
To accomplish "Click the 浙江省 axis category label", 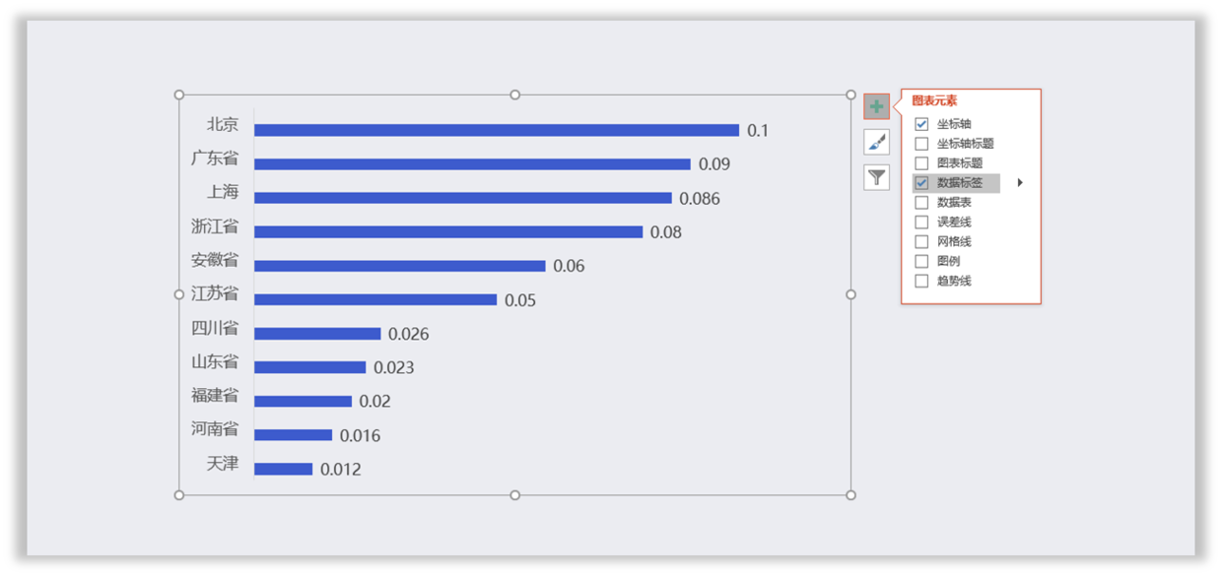I will pyautogui.click(x=215, y=226).
